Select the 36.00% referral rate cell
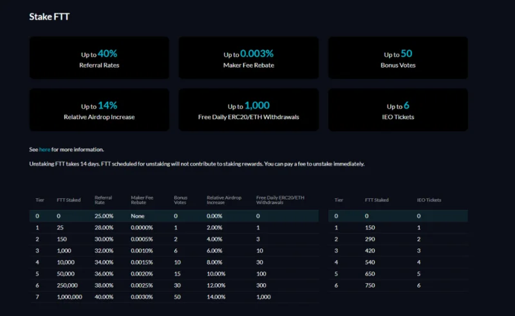515x316 pixels. pyautogui.click(x=104, y=274)
